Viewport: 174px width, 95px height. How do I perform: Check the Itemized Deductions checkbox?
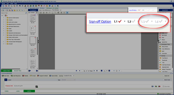5,26
